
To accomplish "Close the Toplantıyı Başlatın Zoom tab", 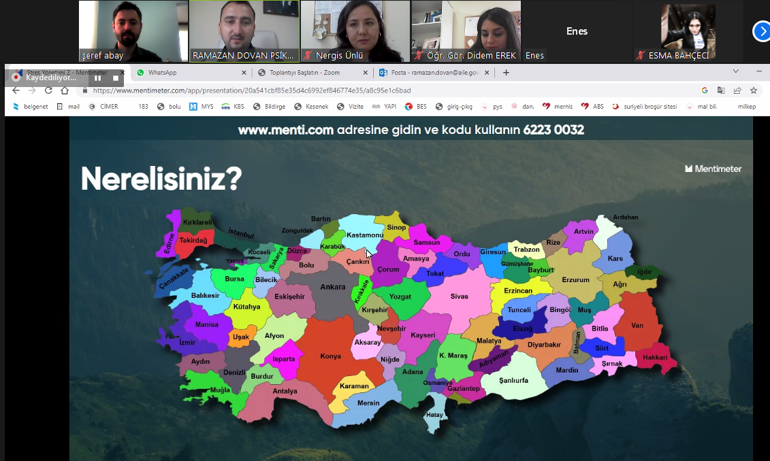I will [x=366, y=73].
